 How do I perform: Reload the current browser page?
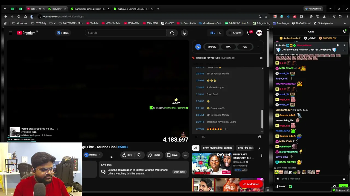[x=19, y=17]
